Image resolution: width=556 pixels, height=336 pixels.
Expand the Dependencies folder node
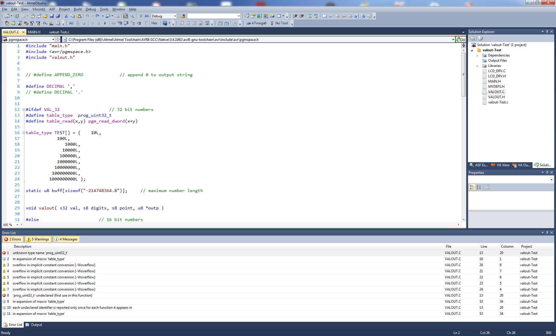tap(478, 55)
